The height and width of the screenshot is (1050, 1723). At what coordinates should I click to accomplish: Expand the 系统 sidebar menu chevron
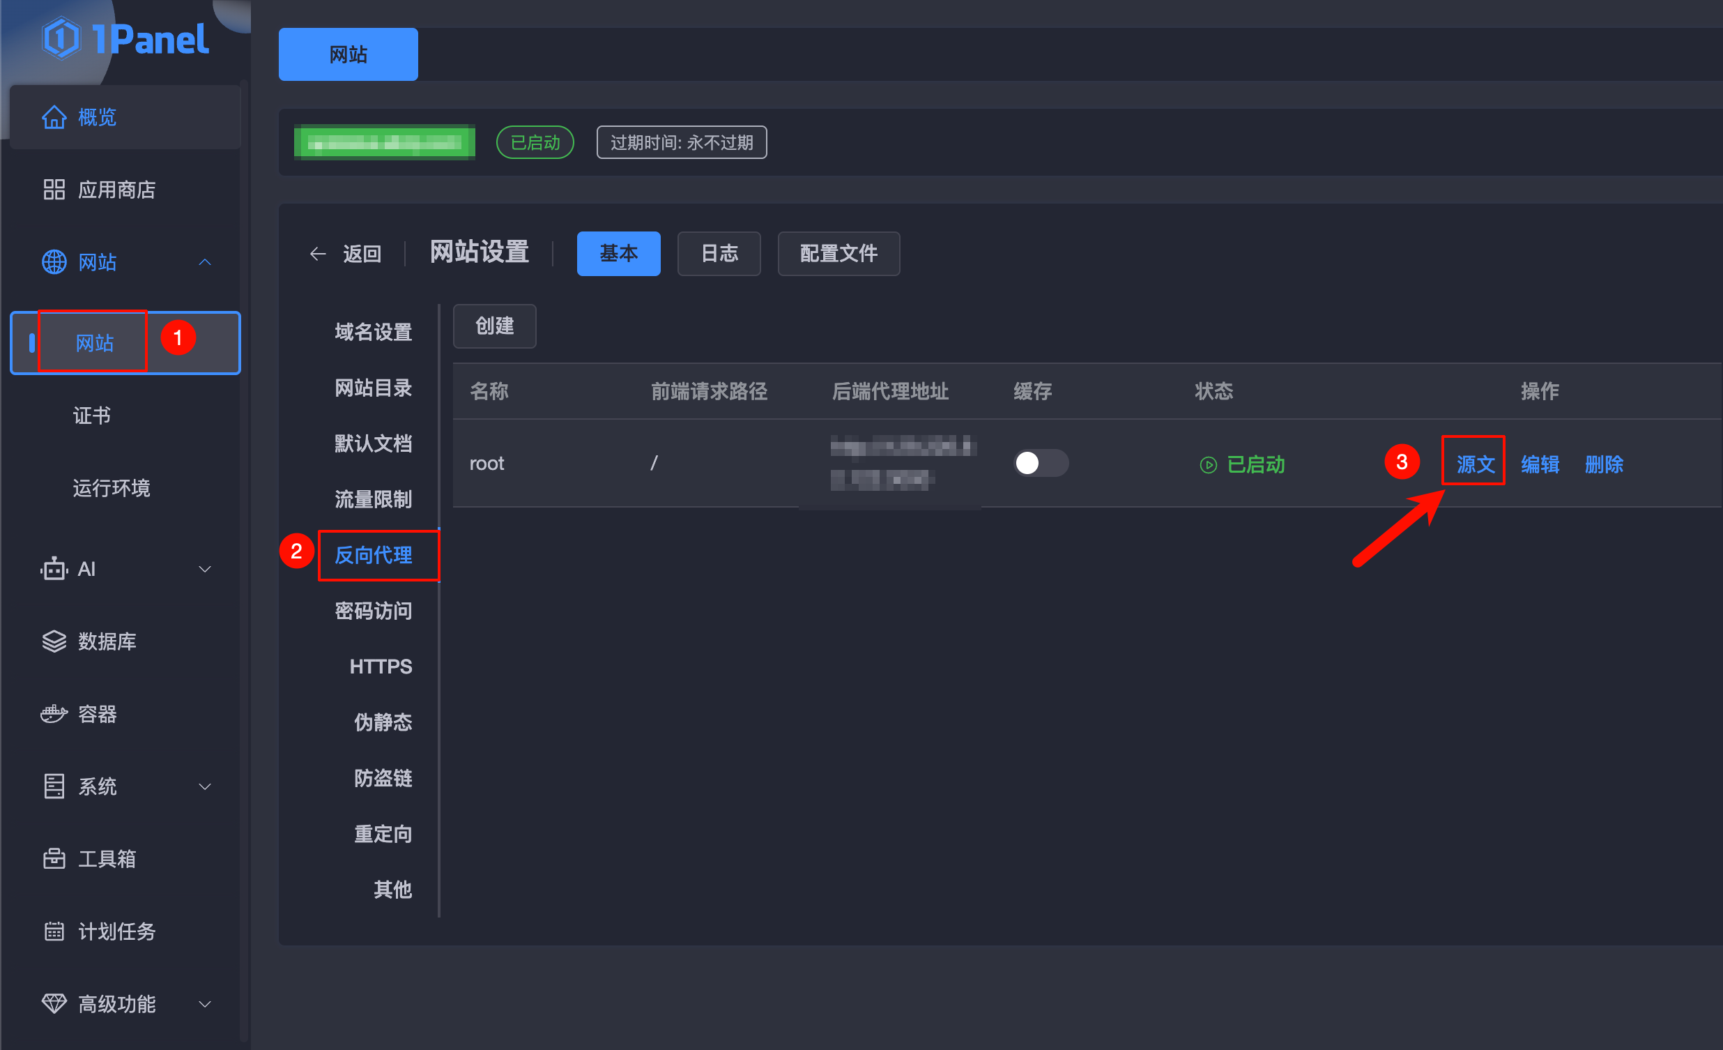pos(205,786)
